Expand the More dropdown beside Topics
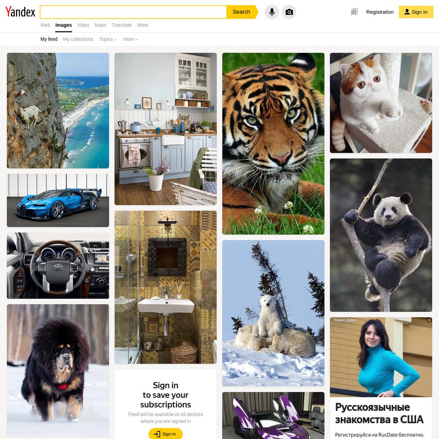Image resolution: width=439 pixels, height=439 pixels. coord(130,39)
